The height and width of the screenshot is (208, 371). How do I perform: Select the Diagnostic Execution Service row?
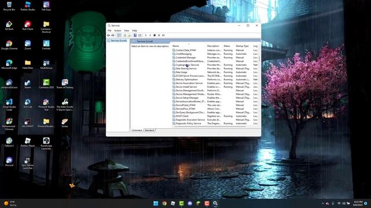[x=214, y=120]
